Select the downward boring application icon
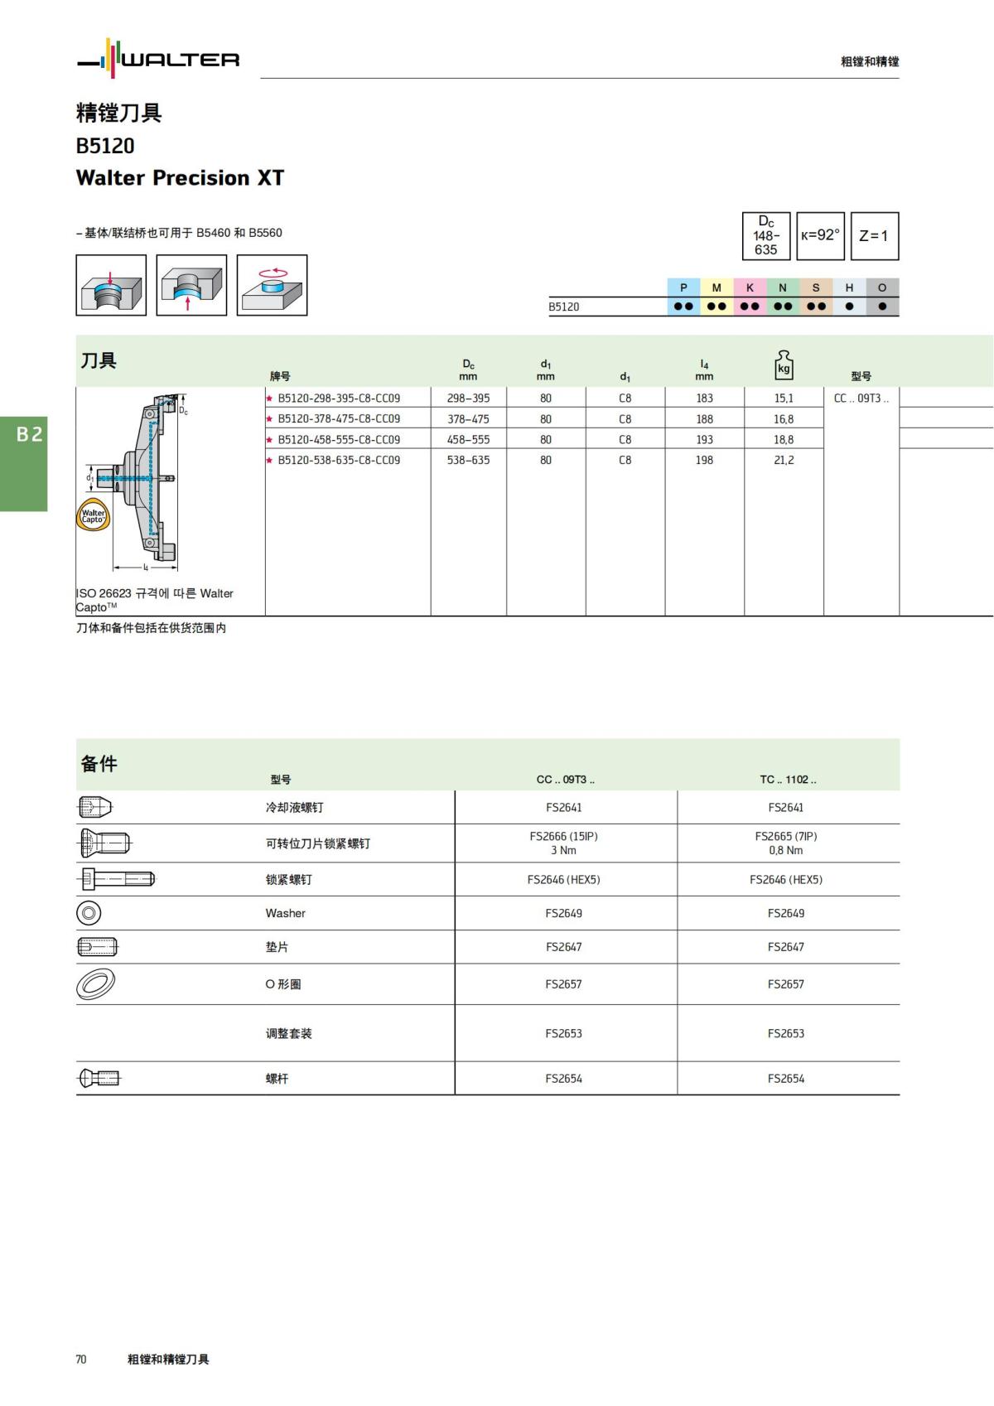Screen dimensions: 994x1406 [x=111, y=285]
